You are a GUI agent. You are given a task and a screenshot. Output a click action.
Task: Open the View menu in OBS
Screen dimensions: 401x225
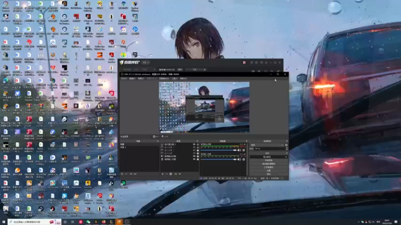[x=141, y=78]
